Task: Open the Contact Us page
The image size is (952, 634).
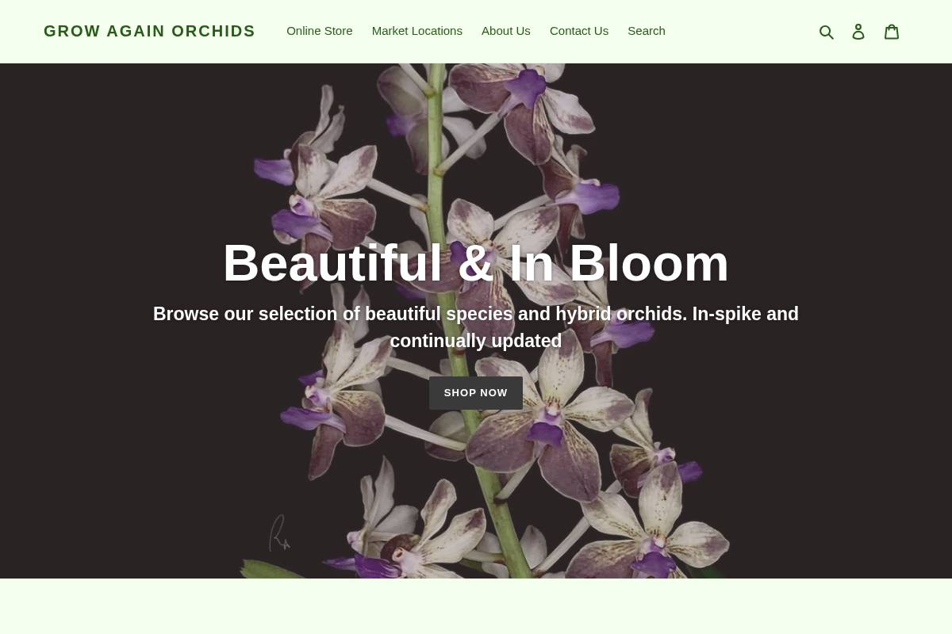Action: (578, 30)
